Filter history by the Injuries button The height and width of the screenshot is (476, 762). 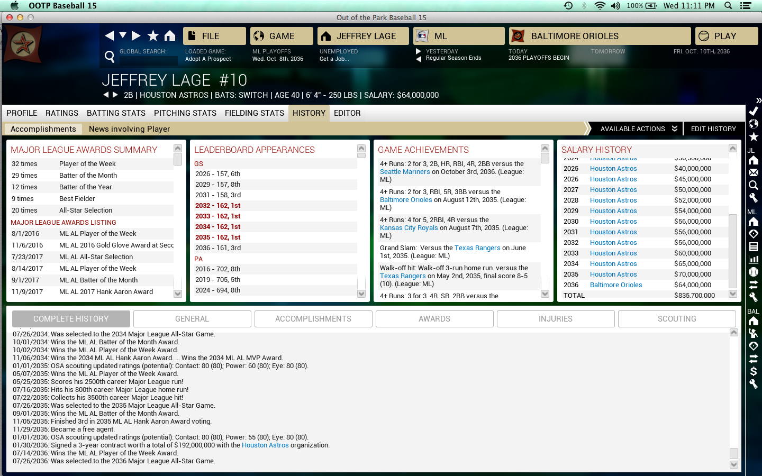[555, 319]
